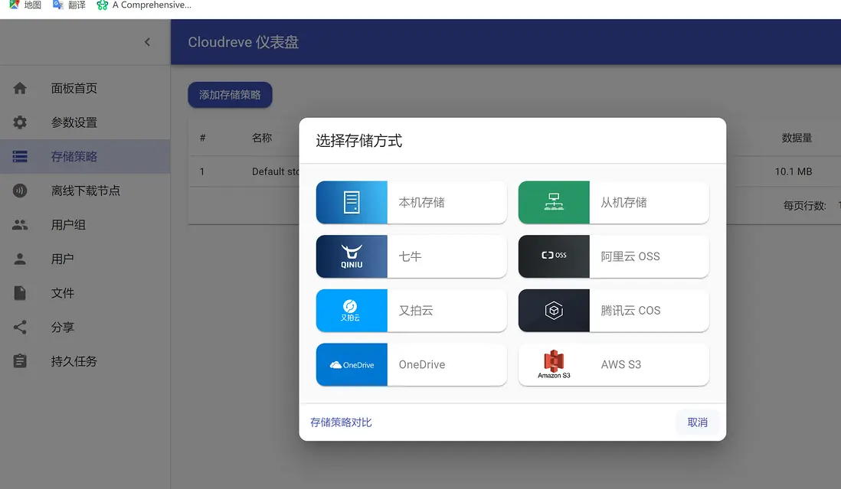Open 用户 in the sidebar
This screenshot has height=489, width=841.
tap(85, 259)
